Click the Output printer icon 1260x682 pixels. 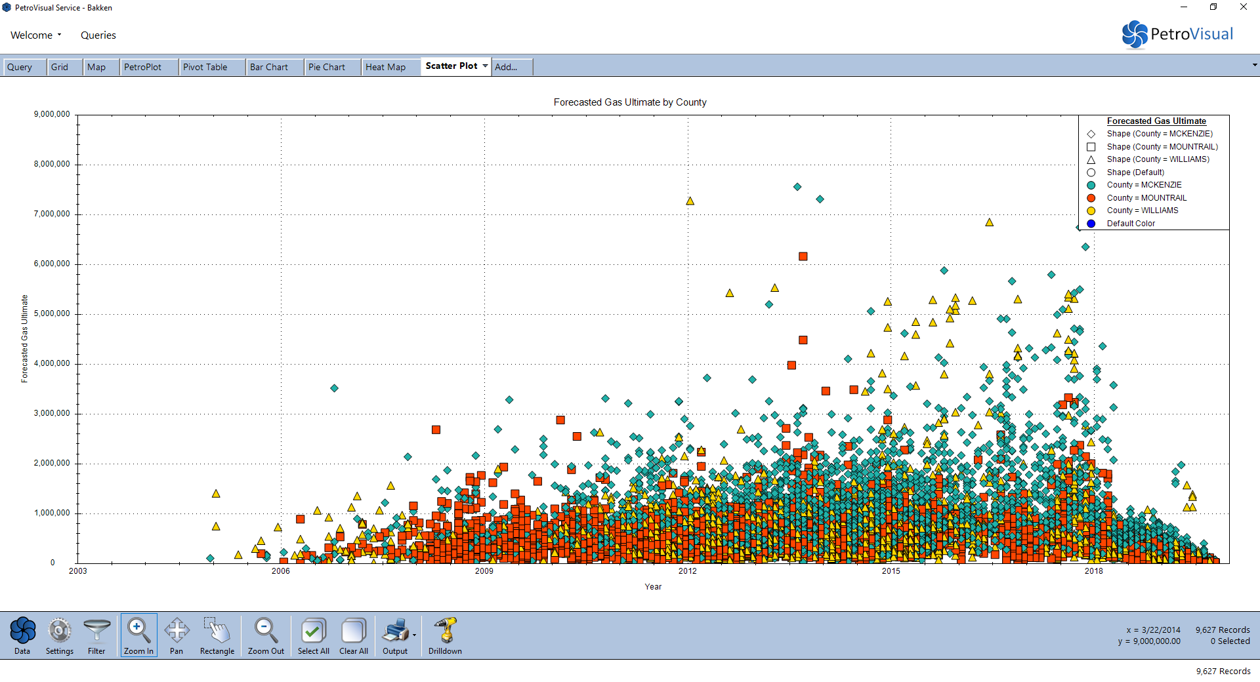tap(395, 632)
